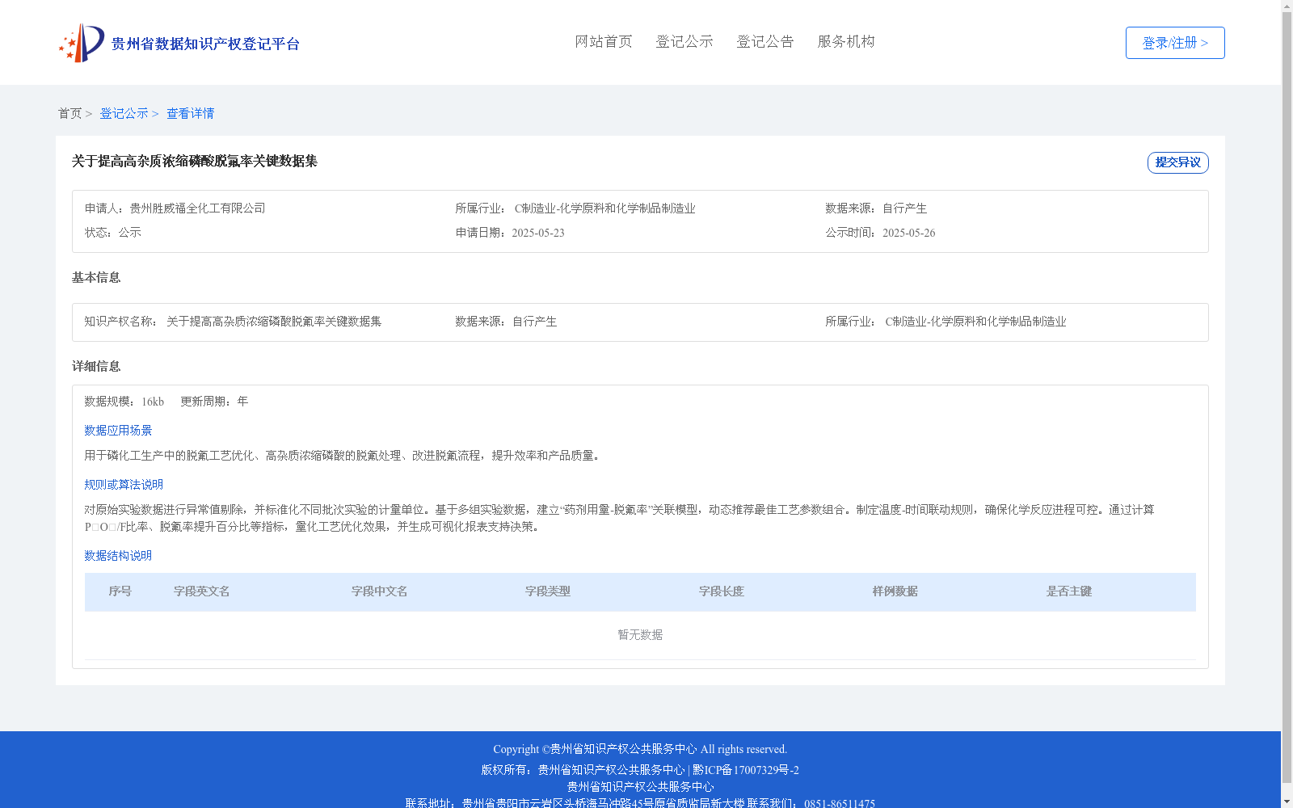Click the 登录/注册 button

(x=1175, y=43)
